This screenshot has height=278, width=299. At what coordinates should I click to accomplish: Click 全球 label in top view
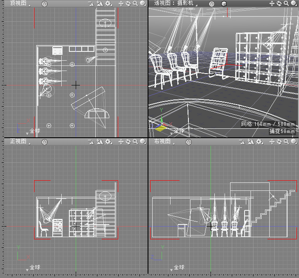coord(34,131)
